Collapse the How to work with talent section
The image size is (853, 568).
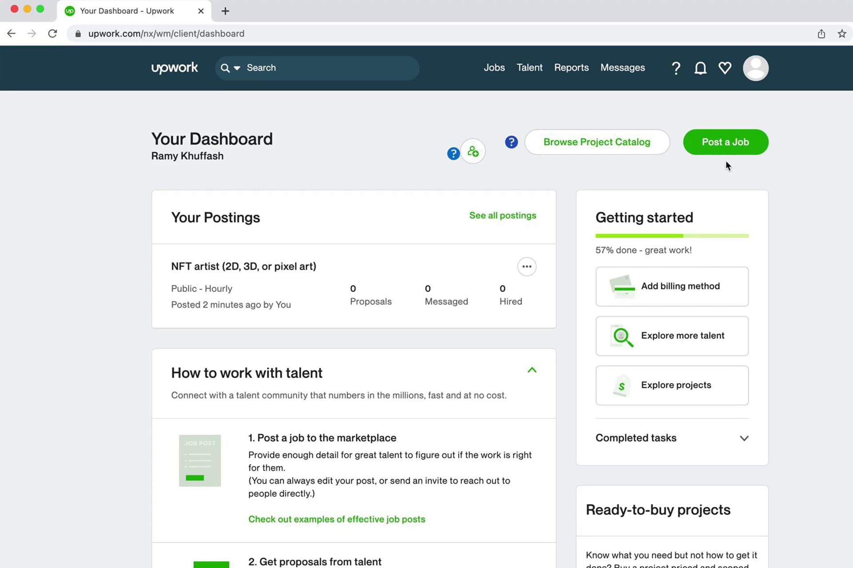(x=532, y=370)
